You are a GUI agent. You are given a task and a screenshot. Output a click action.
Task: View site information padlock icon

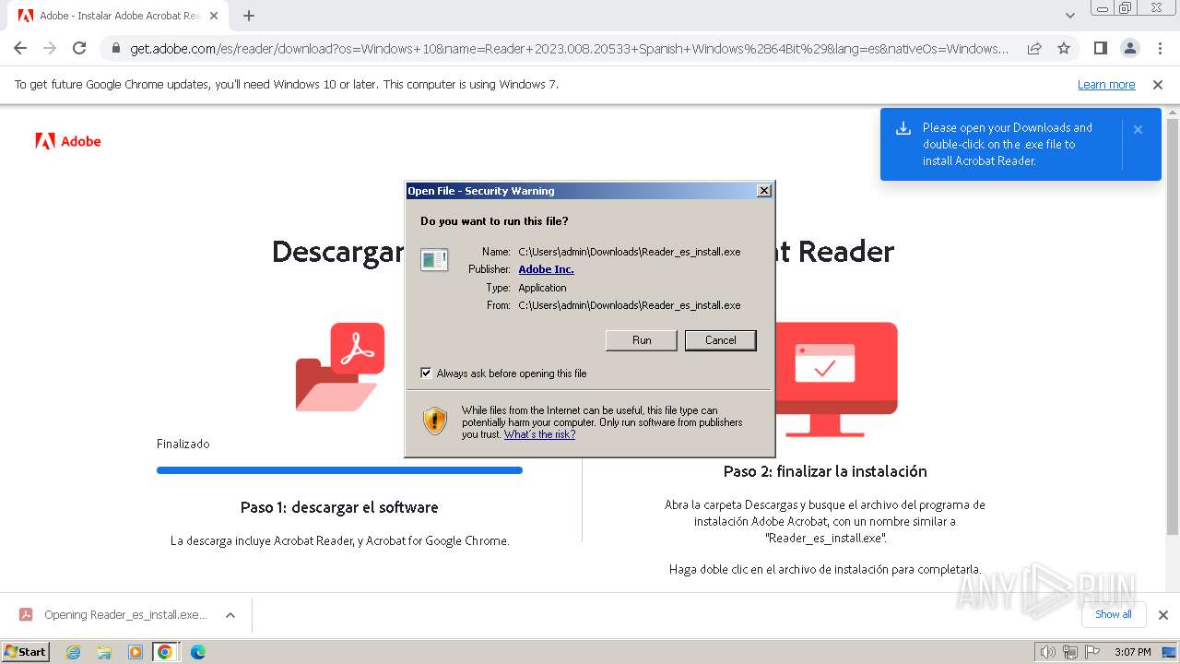tap(115, 48)
